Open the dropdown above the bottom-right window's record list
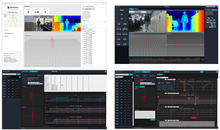This screenshot has height=130, width=220. pyautogui.click(x=119, y=77)
